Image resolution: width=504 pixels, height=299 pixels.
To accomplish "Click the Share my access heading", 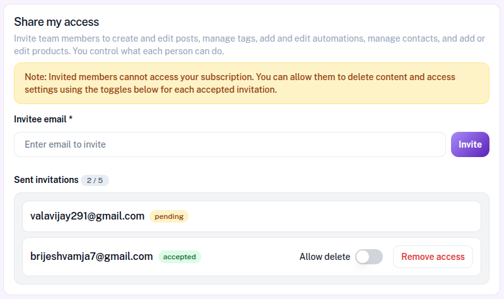I will (57, 22).
